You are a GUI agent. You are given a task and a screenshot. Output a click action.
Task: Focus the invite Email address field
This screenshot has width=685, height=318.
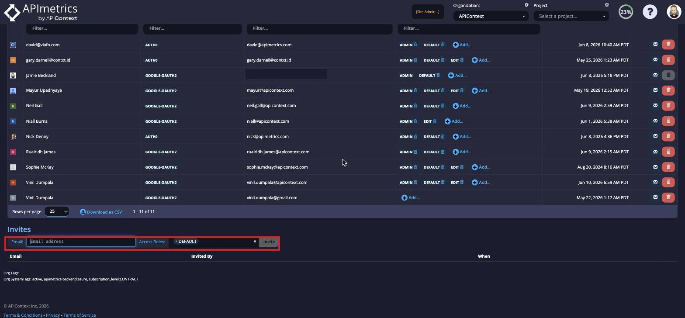pos(81,242)
